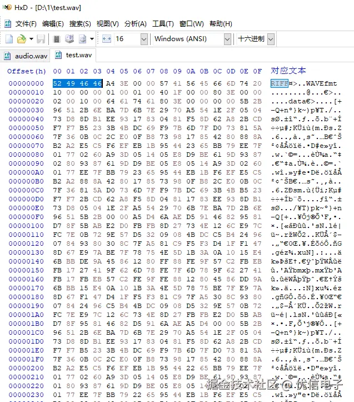The width and height of the screenshot is (354, 402).
Task: Click the RAM chip open icon
Action: [57, 39]
